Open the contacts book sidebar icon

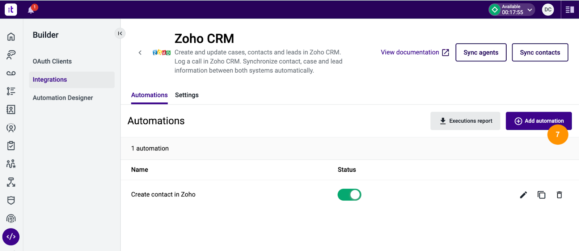11,110
